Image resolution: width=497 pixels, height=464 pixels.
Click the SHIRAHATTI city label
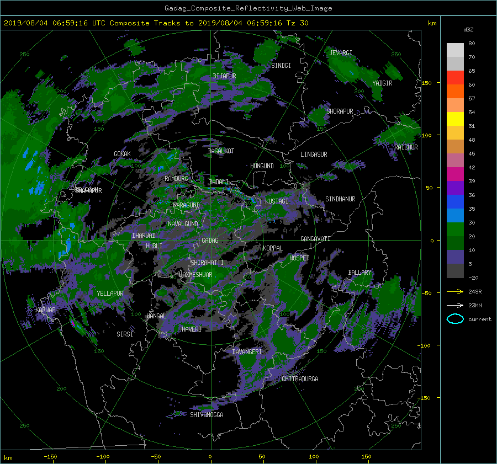[x=207, y=262]
